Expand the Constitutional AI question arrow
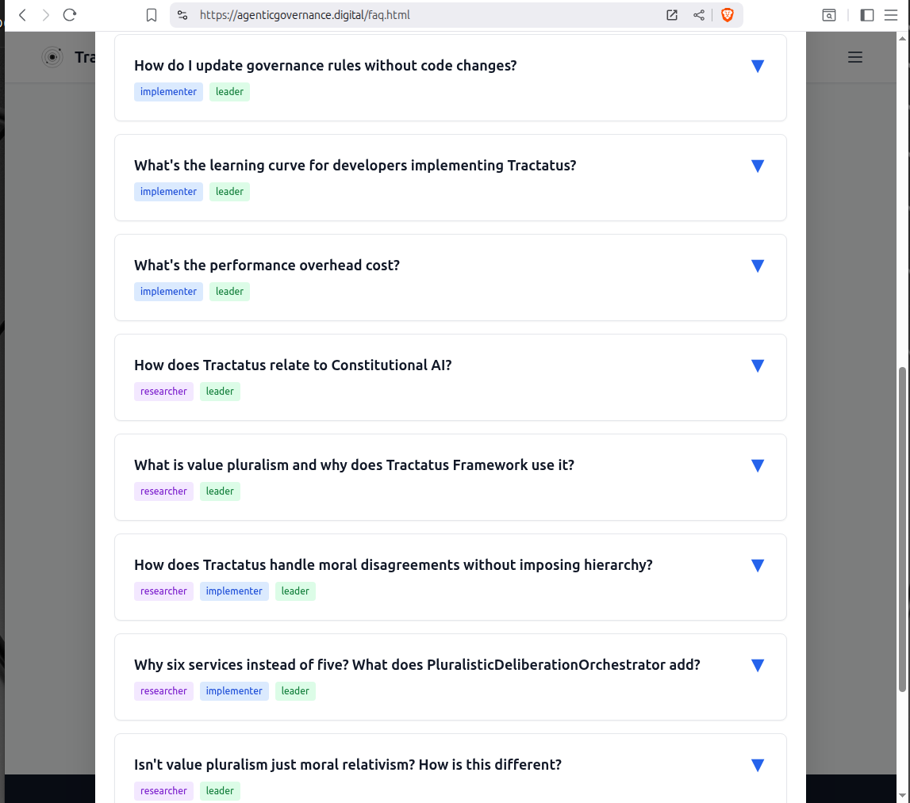Screen dimensions: 910x803 (x=757, y=366)
